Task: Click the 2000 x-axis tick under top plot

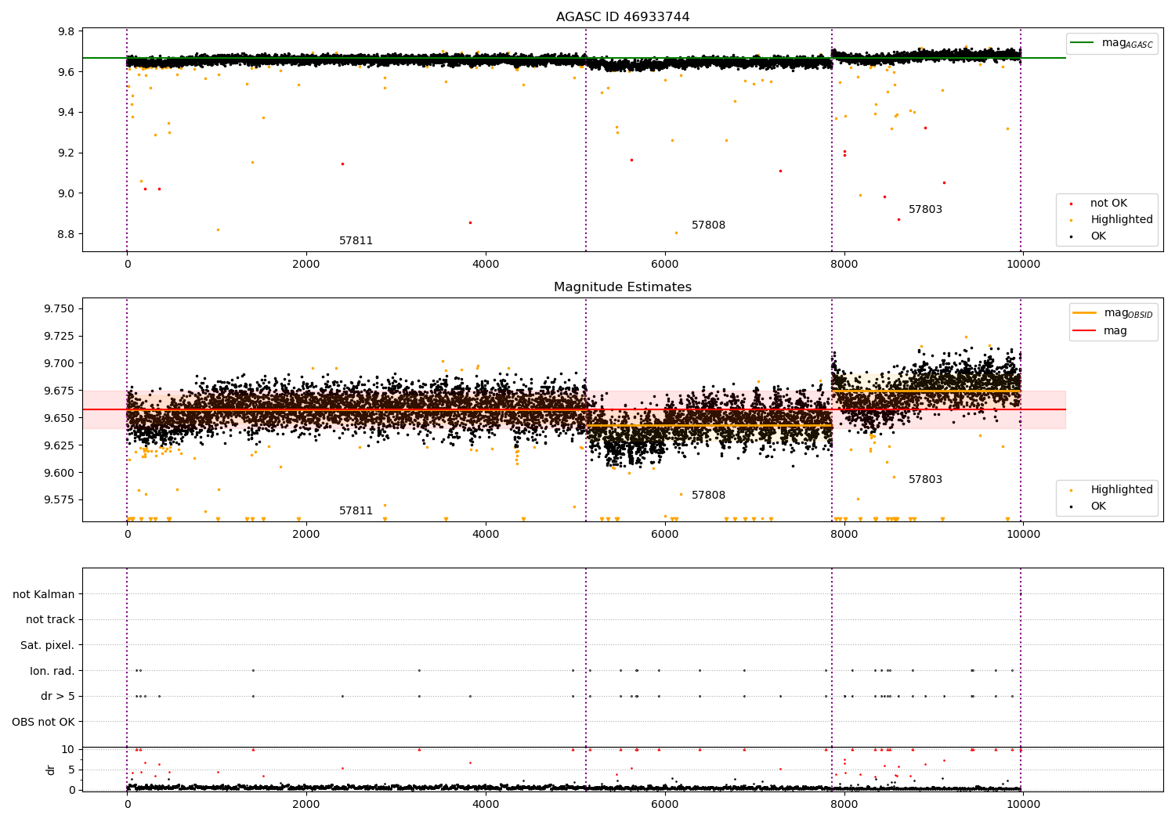Action: [x=306, y=265]
